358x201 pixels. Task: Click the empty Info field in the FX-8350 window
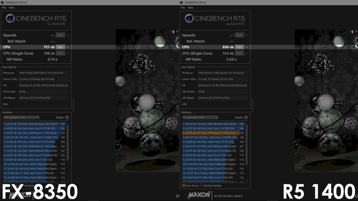pyautogui.click(x=44, y=104)
